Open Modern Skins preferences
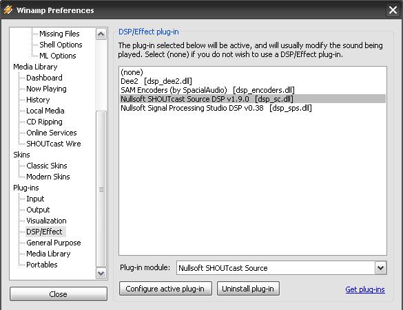 click(x=48, y=177)
